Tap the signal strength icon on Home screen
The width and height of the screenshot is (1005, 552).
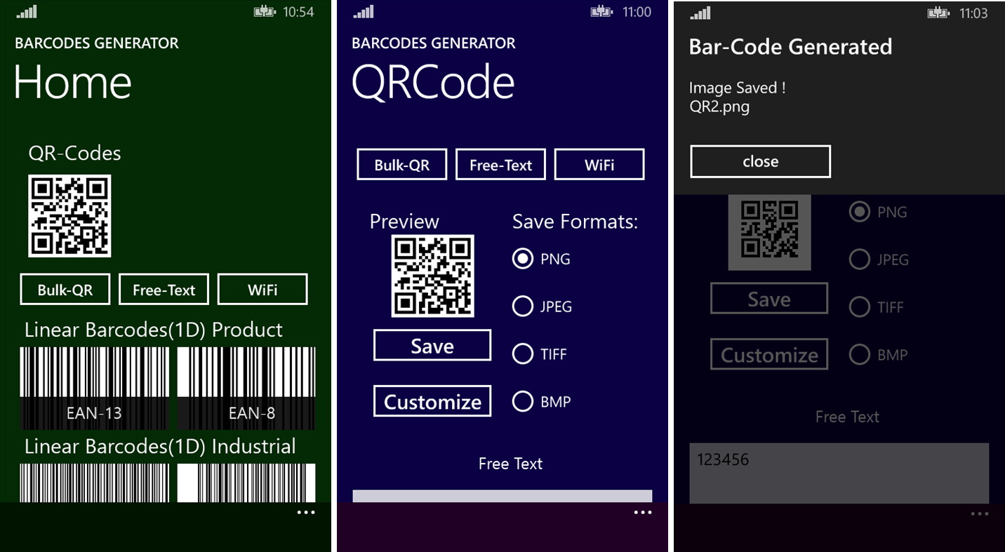tap(27, 12)
